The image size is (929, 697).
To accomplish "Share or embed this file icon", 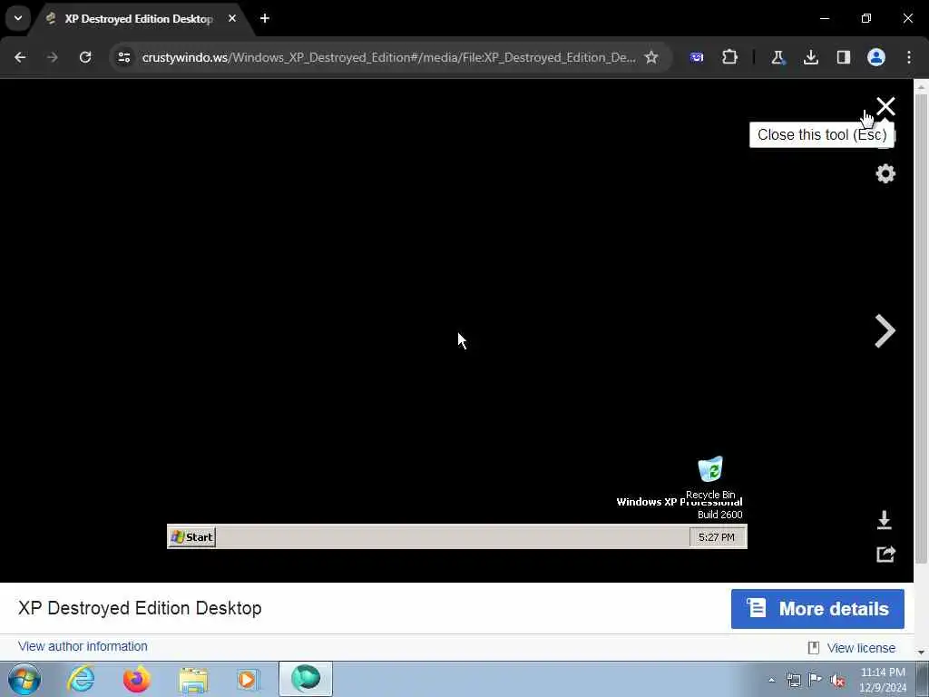I will [x=885, y=555].
